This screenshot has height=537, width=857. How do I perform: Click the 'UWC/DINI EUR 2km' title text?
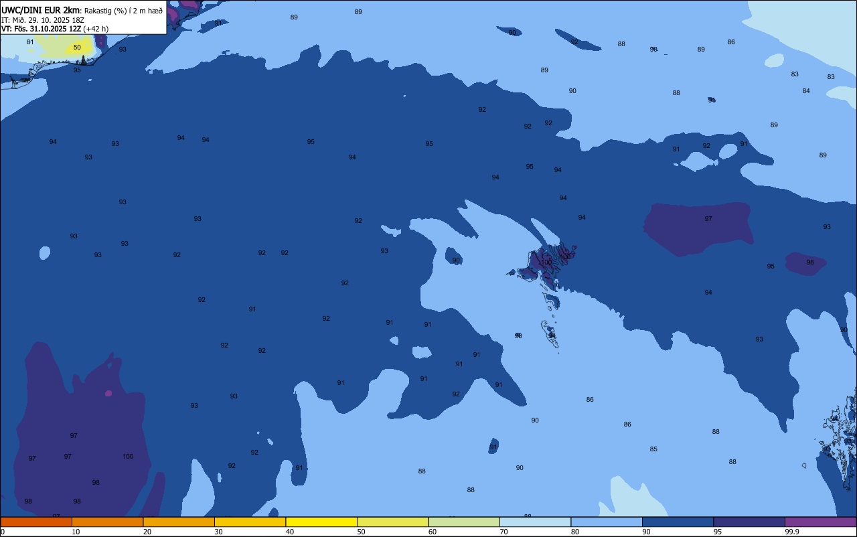41,10
